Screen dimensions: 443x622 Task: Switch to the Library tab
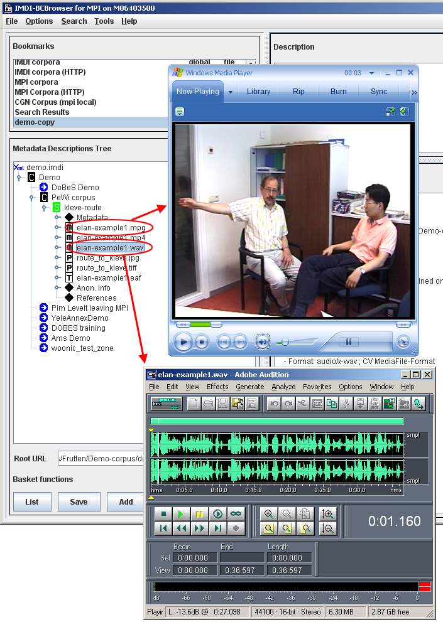(x=258, y=92)
